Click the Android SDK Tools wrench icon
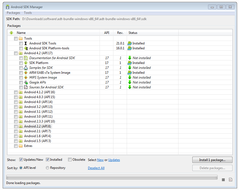 (26, 43)
